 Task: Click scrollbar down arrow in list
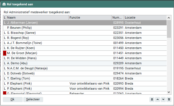[169, 92]
